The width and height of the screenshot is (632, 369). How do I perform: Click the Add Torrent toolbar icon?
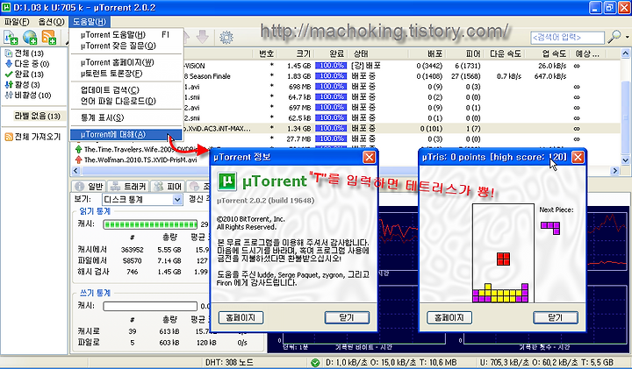tap(11, 37)
